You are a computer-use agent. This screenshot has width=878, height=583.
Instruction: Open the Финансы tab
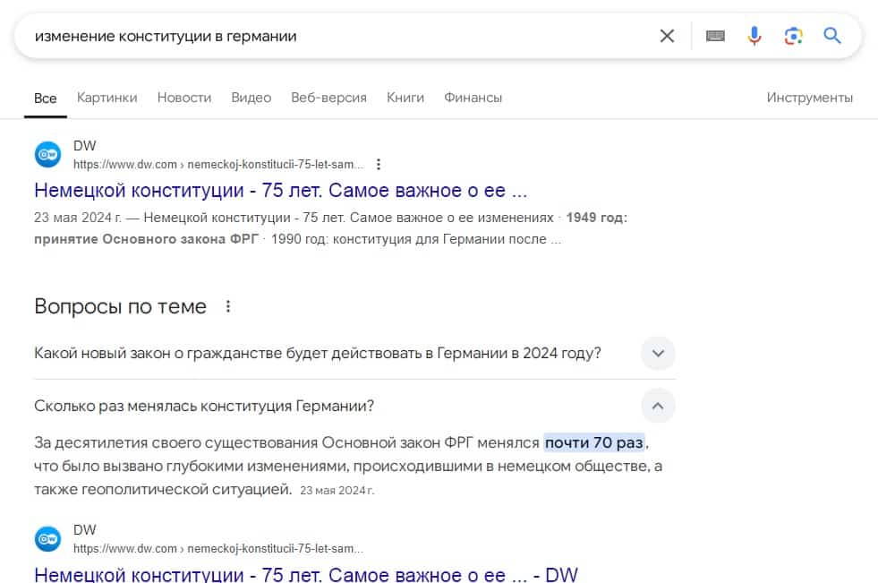pyautogui.click(x=473, y=98)
